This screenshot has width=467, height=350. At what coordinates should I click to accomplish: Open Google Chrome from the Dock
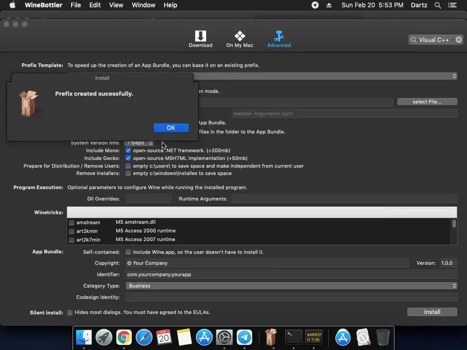tap(124, 337)
